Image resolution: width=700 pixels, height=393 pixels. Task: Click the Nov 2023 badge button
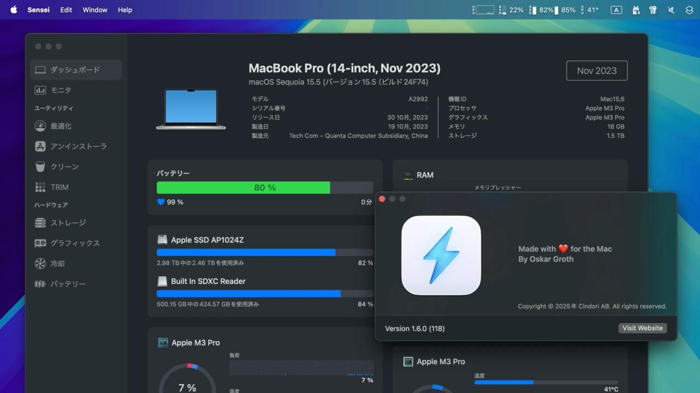click(597, 70)
